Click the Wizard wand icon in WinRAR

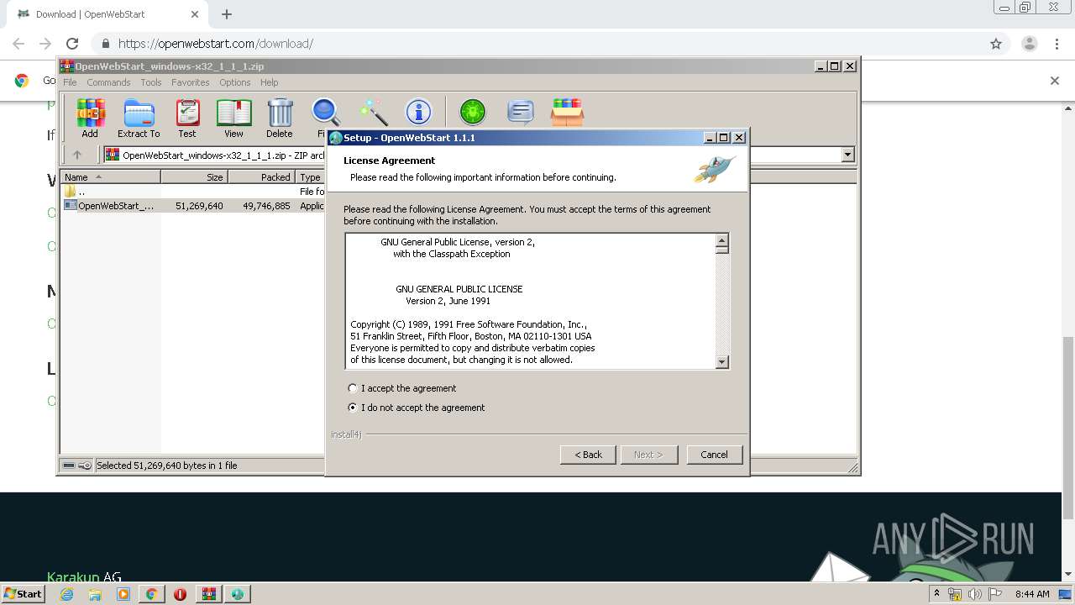pos(373,113)
